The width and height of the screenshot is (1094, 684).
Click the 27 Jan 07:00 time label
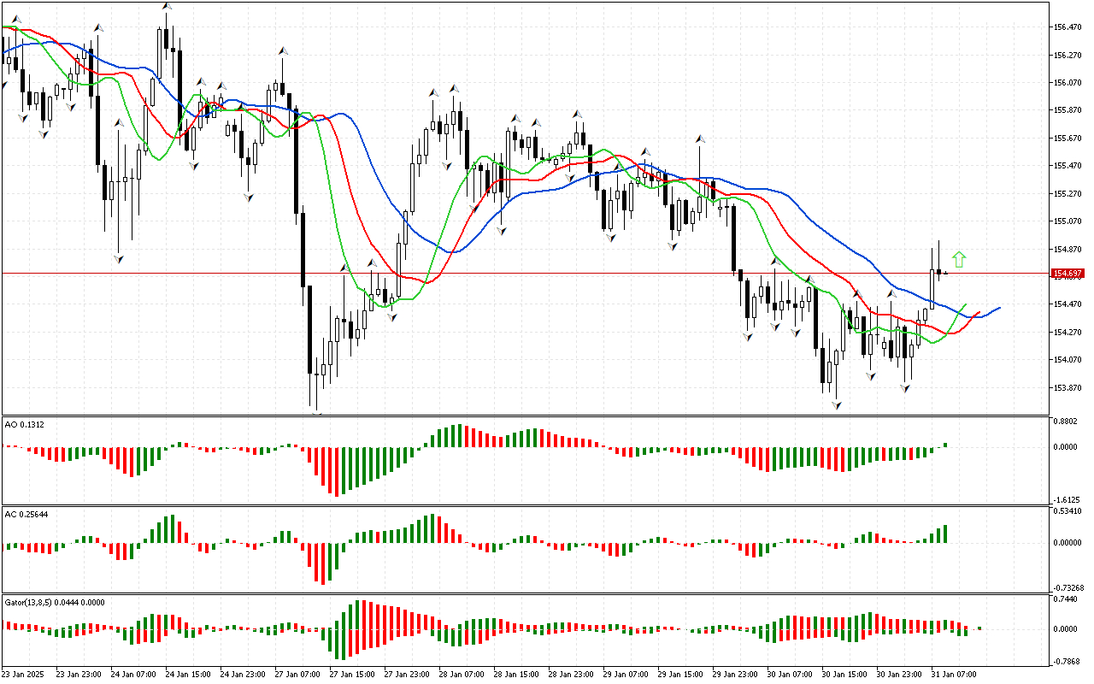[298, 674]
